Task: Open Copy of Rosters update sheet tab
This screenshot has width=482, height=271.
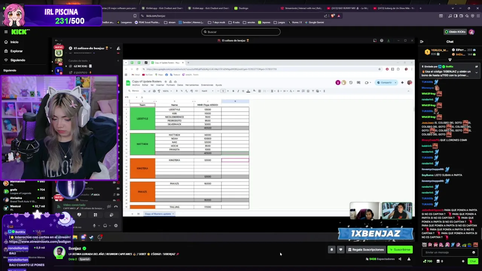Action: pos(159,214)
